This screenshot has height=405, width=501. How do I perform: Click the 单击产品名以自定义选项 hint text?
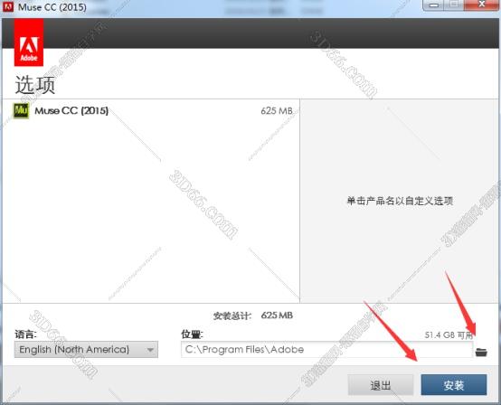[400, 201]
